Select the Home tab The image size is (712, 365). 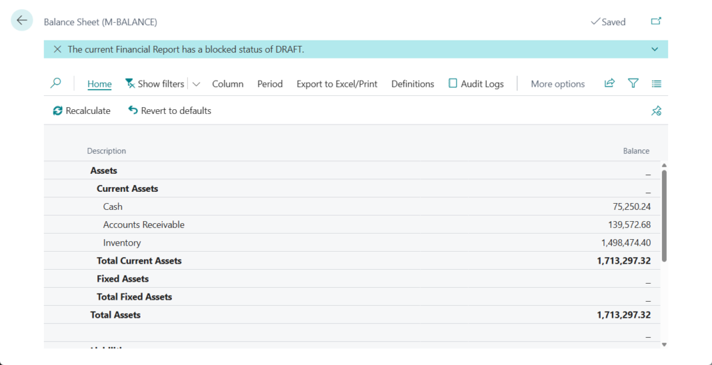coord(99,84)
